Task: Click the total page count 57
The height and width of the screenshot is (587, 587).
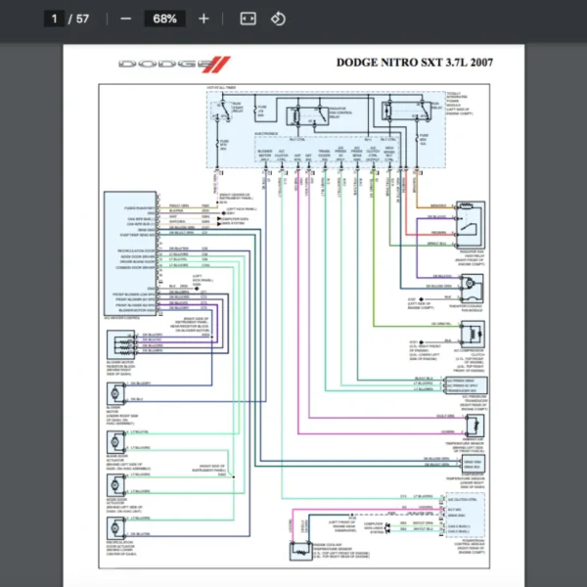Action: click(82, 19)
